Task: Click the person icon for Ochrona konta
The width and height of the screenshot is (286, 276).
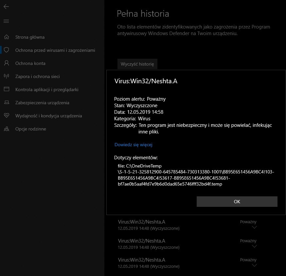Action: coord(7,63)
